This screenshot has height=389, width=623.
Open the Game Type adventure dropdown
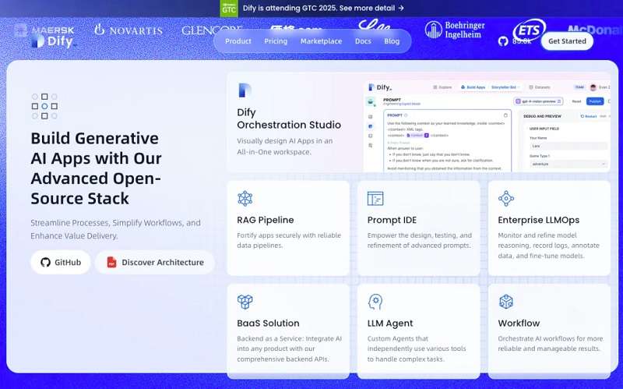tap(568, 164)
